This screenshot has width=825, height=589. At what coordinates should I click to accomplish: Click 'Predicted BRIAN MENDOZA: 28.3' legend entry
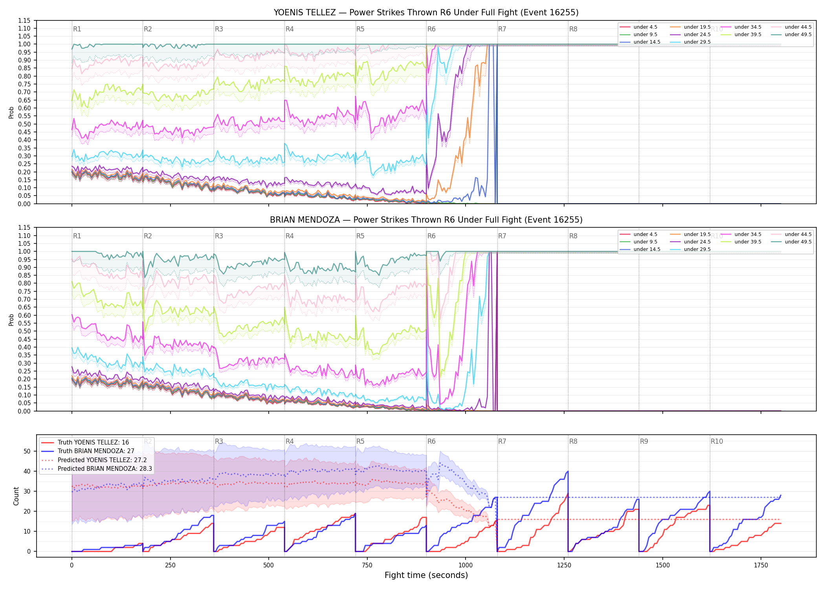pos(97,468)
